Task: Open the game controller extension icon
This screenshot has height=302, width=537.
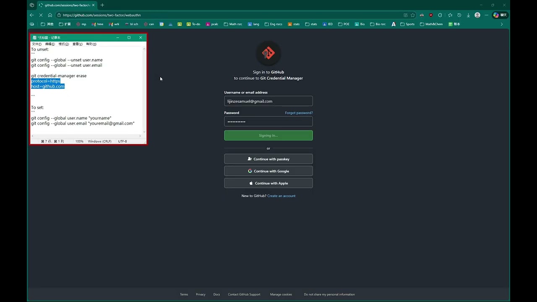Action: coord(422,15)
